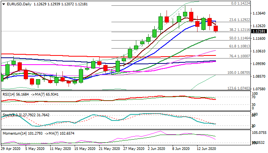The image size is (268, 153).
Task: Click the 21 May 2020 date marker
Action: pos(107,148)
